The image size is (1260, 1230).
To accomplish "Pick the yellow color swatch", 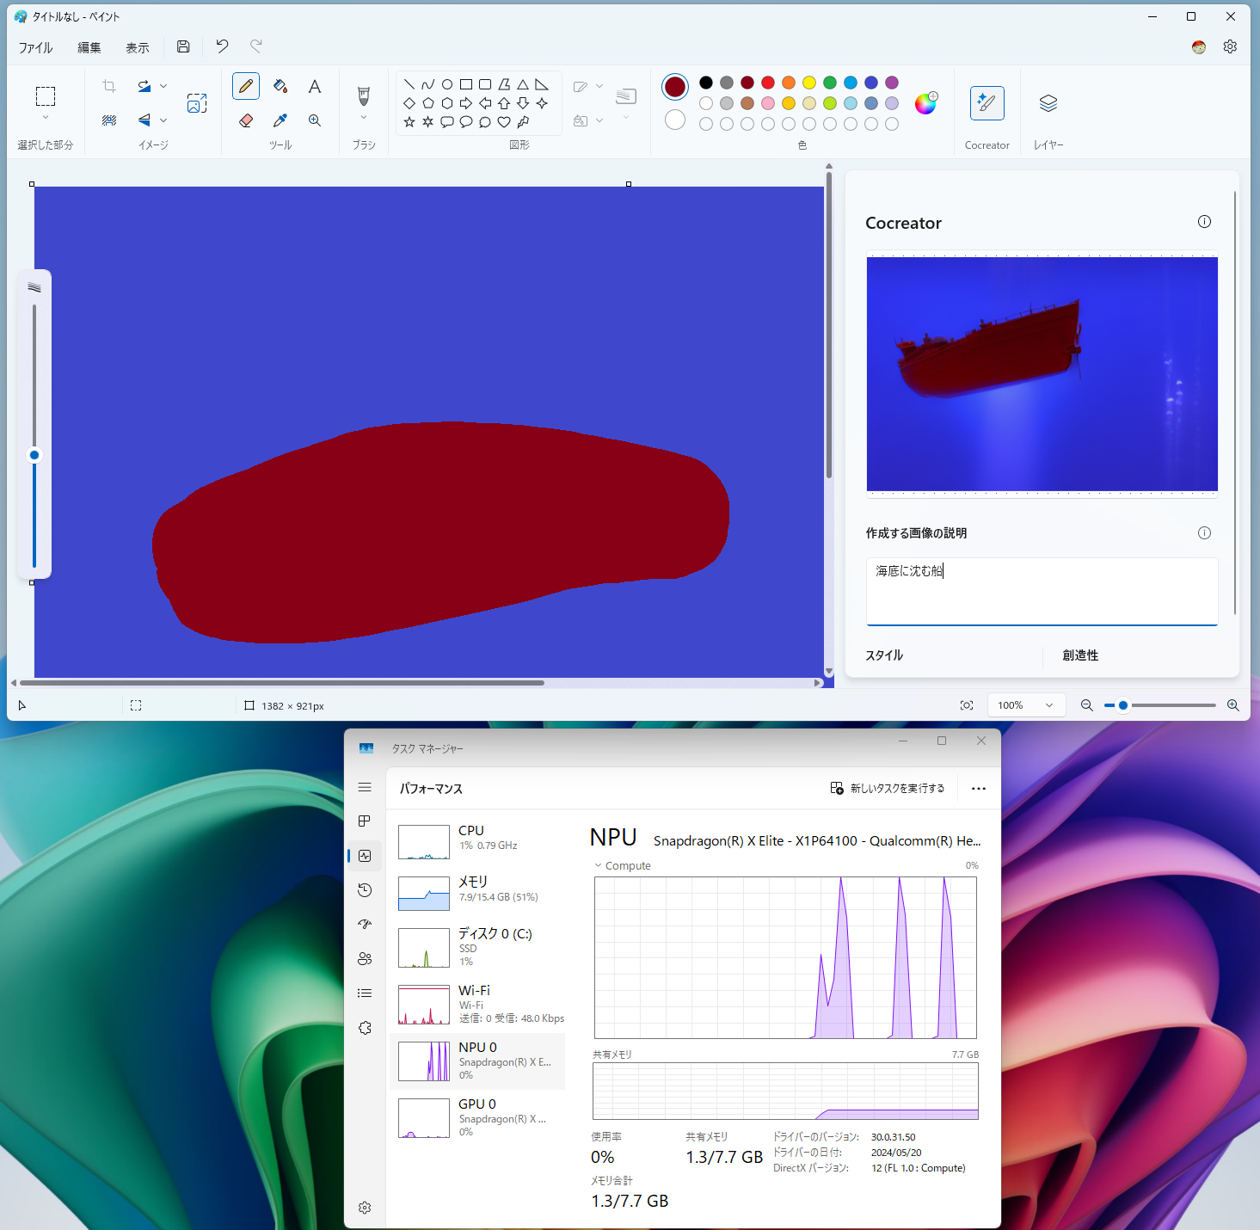I will click(809, 83).
